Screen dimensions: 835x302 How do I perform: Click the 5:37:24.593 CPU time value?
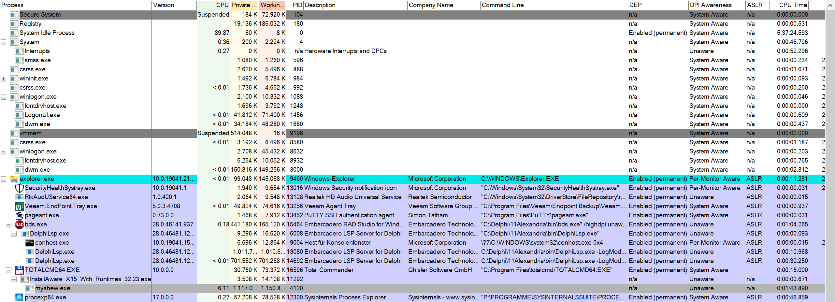coord(792,33)
